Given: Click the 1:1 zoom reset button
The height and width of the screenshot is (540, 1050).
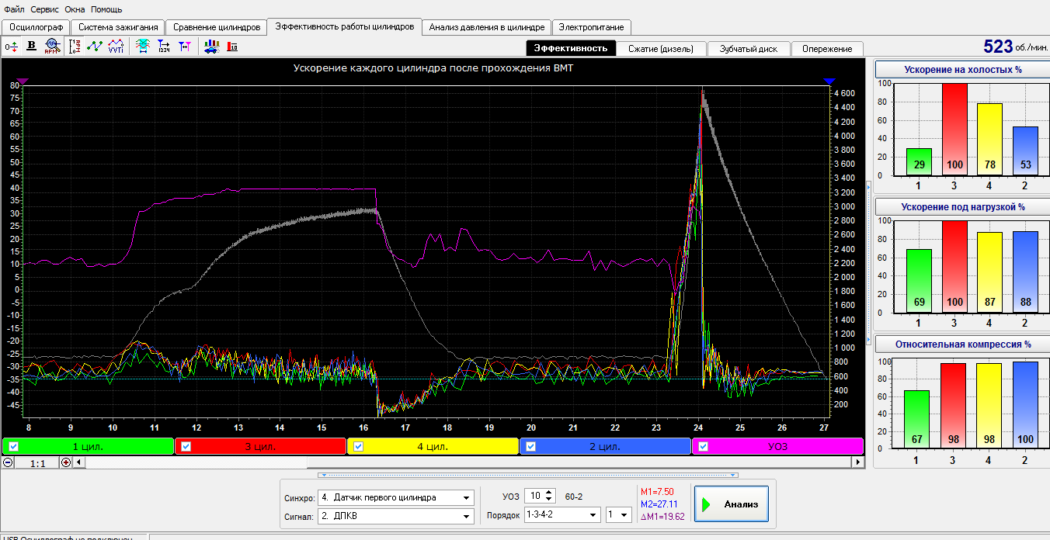Looking at the screenshot, I should [37, 462].
